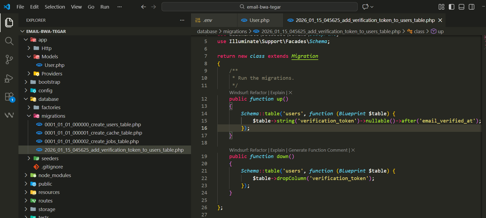Collapse the migrations folder

pos(53,116)
